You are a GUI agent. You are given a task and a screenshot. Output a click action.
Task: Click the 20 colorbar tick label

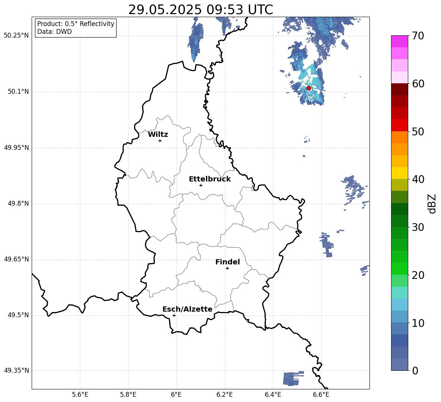tap(418, 275)
